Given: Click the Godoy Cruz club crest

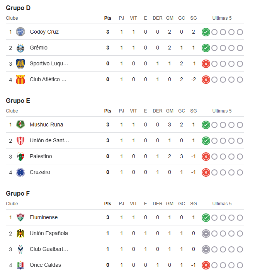Looking at the screenshot, I should 20,32.
